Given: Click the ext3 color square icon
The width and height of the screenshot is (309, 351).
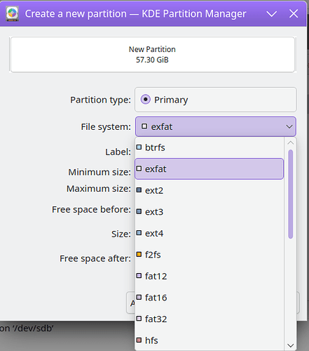Looking at the screenshot, I should pos(139,211).
